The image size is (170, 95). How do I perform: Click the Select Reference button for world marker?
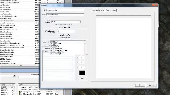click(64, 27)
